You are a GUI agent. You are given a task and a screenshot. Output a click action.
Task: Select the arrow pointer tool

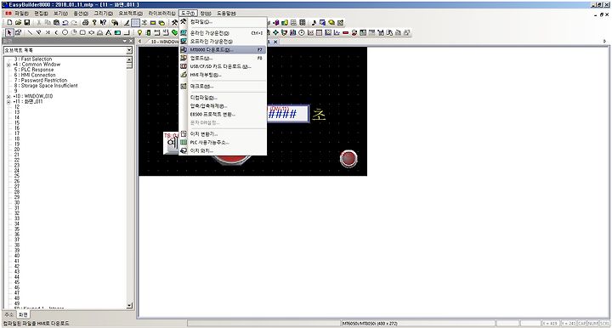(x=9, y=33)
